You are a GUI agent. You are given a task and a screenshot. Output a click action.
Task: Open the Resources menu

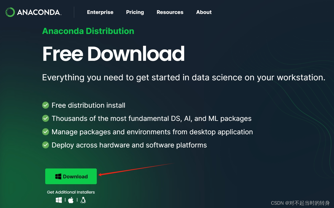pos(170,12)
